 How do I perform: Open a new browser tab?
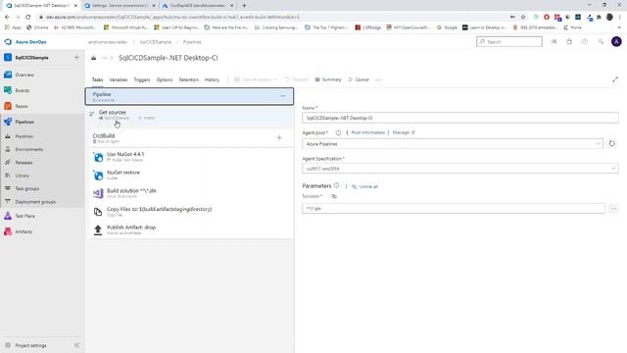tap(244, 6)
